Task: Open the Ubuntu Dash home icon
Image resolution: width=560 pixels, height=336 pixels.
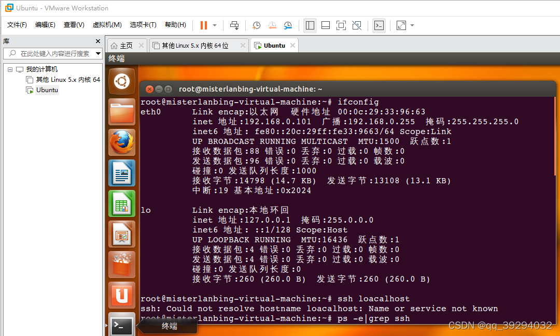Action: [122, 81]
